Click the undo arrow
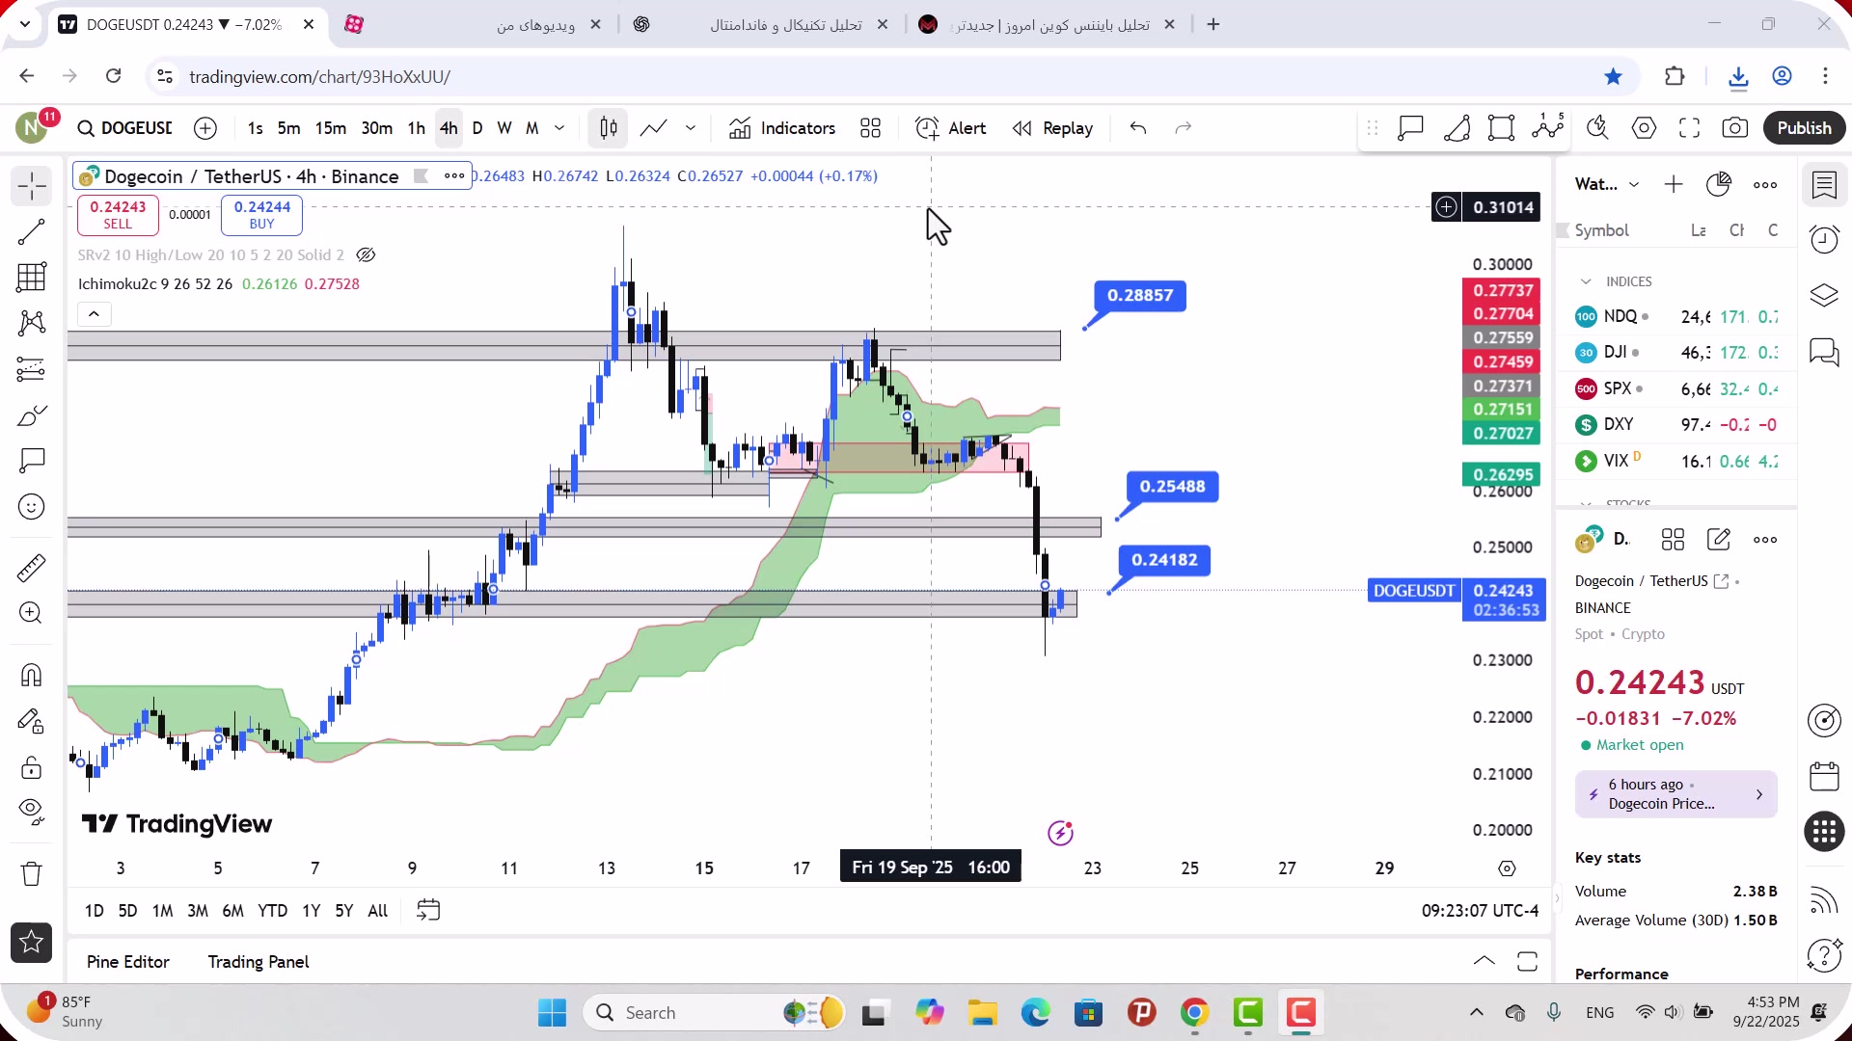Screen dimensions: 1852x1041 pos(1138,128)
